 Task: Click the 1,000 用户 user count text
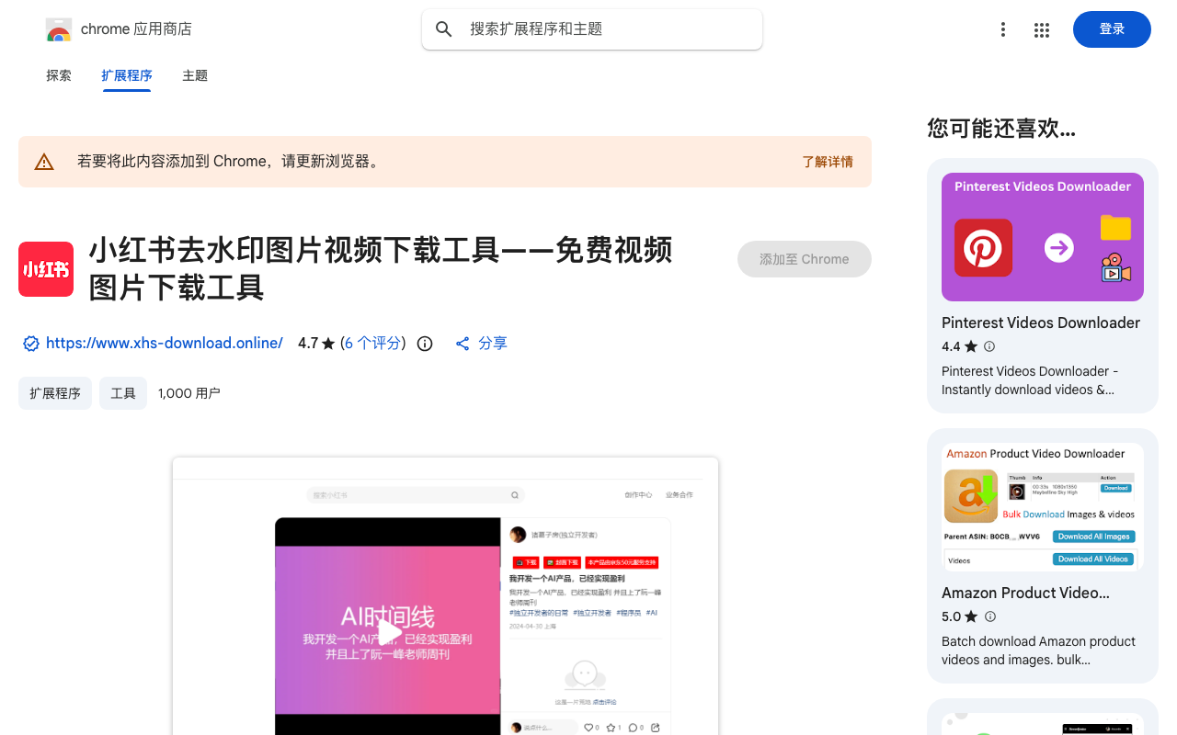point(189,393)
